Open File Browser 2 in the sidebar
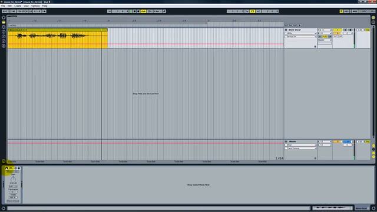 tap(4, 37)
